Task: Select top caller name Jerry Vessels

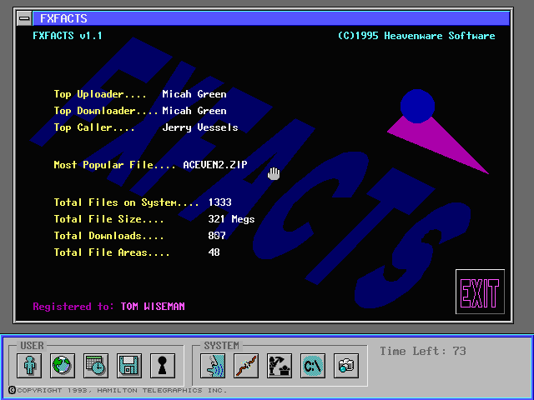Action: click(200, 127)
